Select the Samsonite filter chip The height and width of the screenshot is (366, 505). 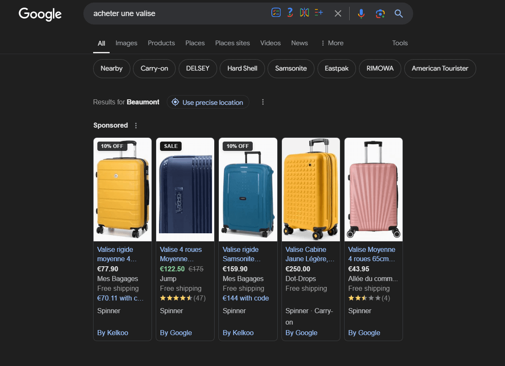point(291,68)
